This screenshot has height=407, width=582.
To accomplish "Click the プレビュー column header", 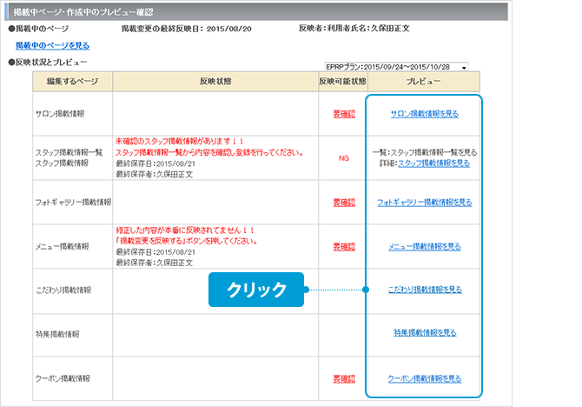I will (x=424, y=82).
